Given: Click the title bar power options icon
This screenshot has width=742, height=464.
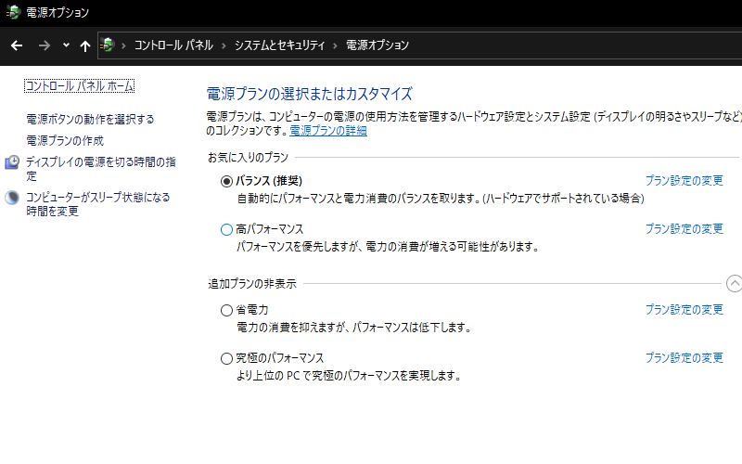Looking at the screenshot, I should pyautogui.click(x=12, y=12).
